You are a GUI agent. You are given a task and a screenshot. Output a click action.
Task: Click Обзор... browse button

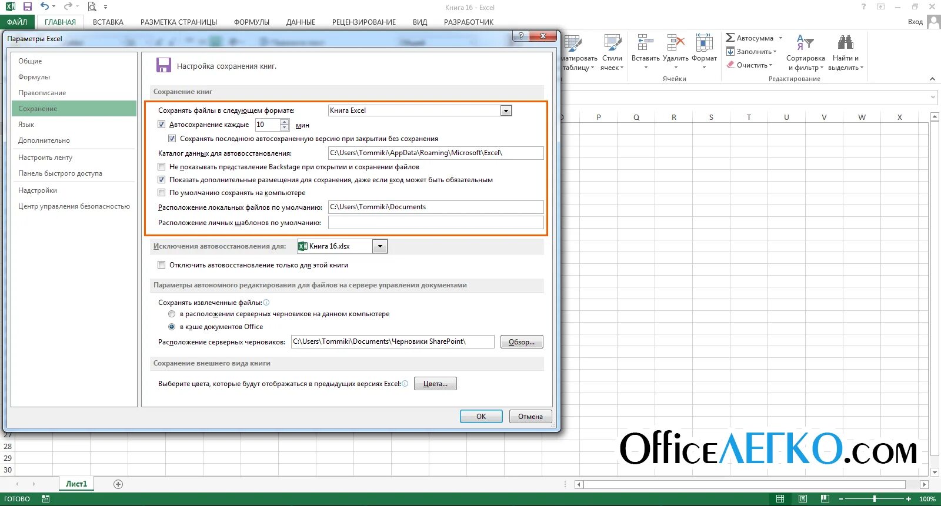(522, 342)
